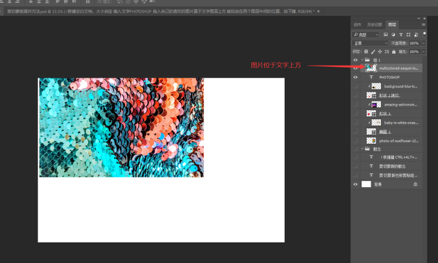Show the photo-of-sunflower layer
The height and width of the screenshot is (263, 438).
tap(355, 141)
